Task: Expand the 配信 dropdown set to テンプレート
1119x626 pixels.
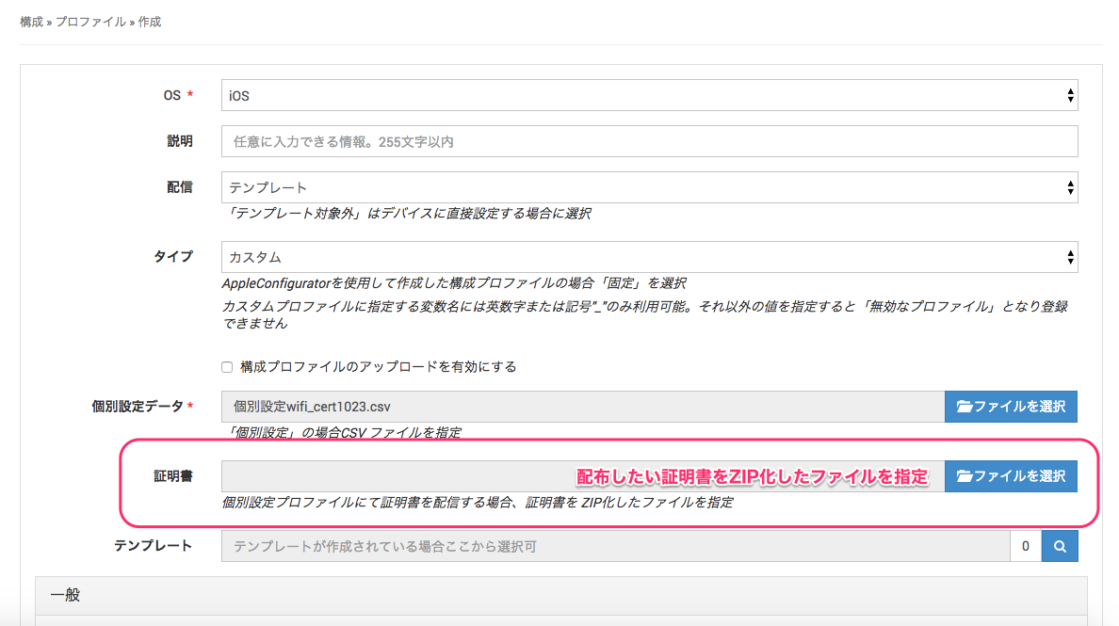Action: point(649,187)
